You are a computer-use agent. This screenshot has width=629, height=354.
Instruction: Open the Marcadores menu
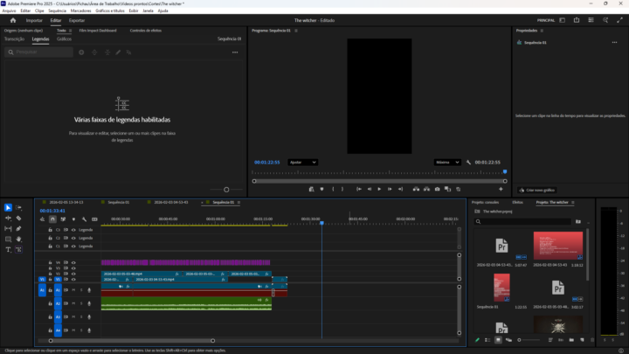(80, 10)
